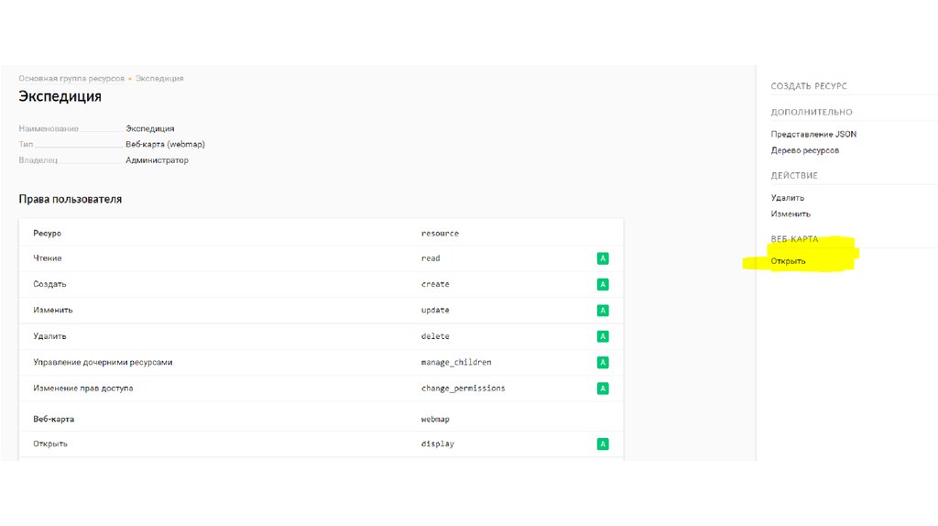This screenshot has width=938, height=526.
Task: Open Дерево ресурсов link
Action: 804,150
